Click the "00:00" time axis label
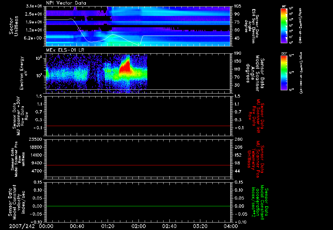The height and width of the screenshot is (230, 333). click(46, 226)
